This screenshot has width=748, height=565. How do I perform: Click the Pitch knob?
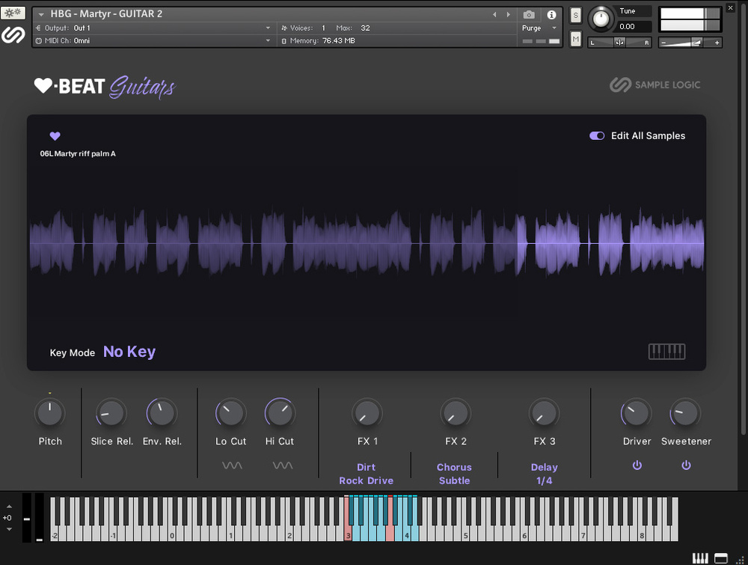(49, 413)
